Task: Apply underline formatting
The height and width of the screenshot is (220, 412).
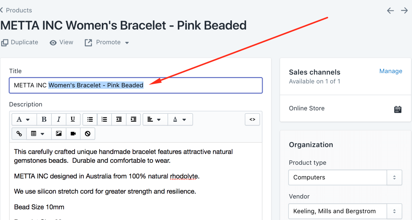Action: 73,119
